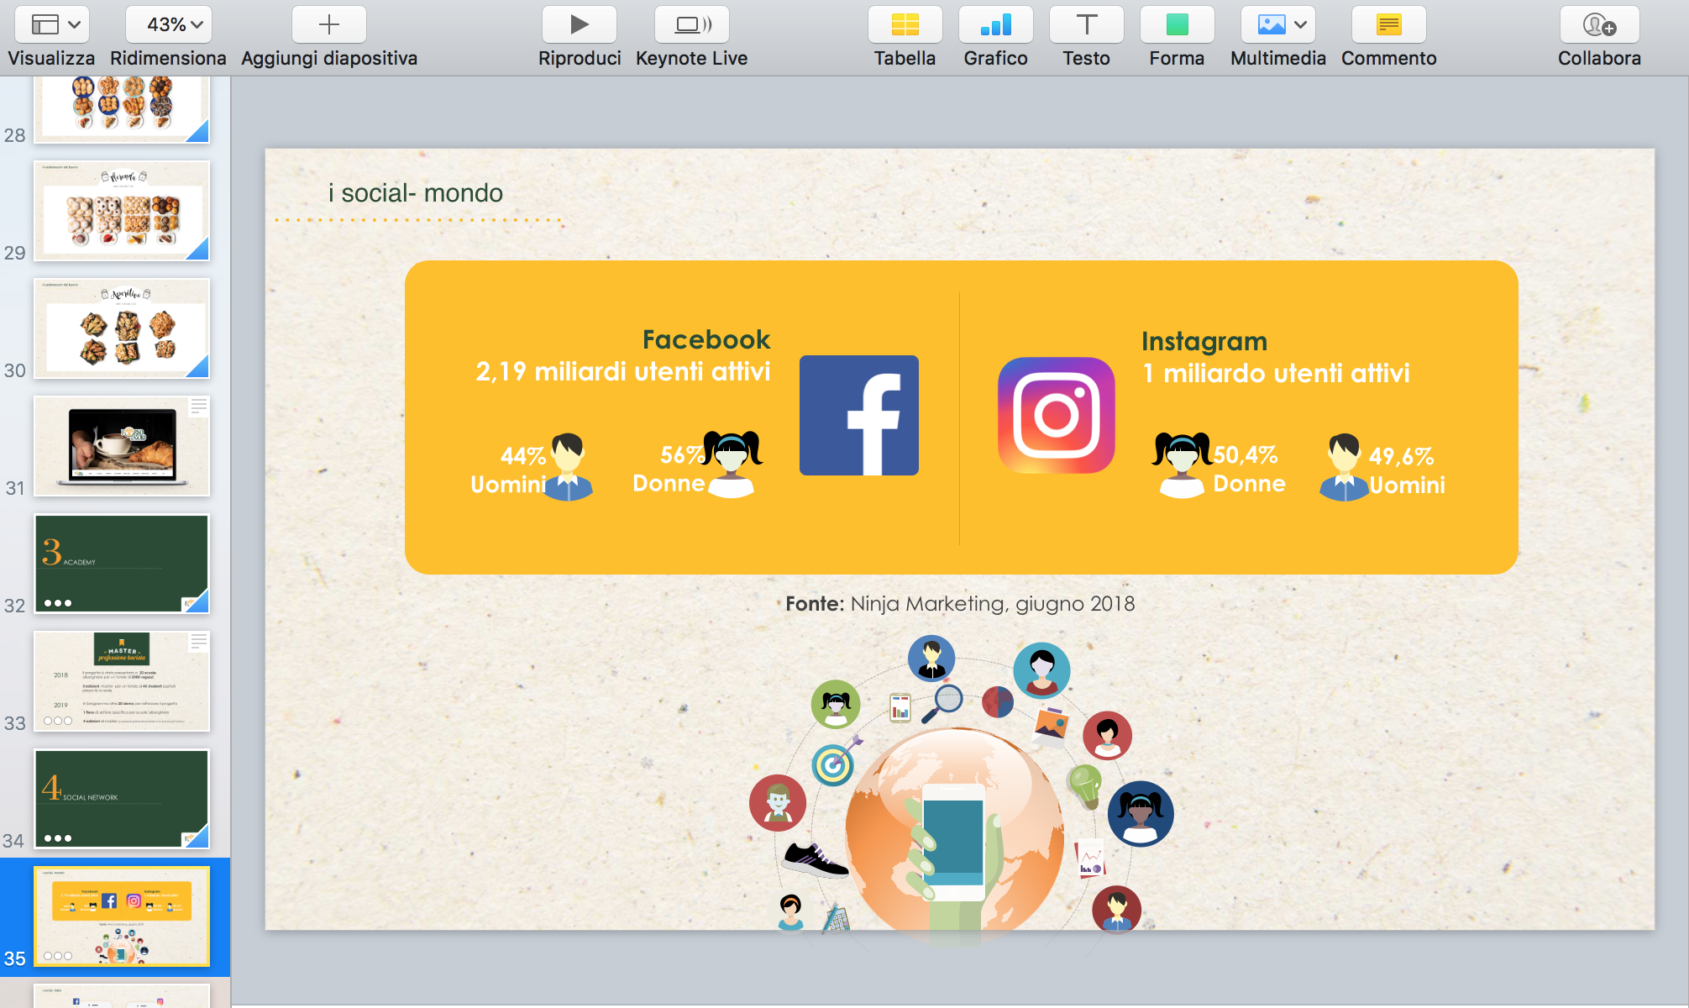Click '2,19 miliardi utenti attivi' text
This screenshot has width=1689, height=1008.
click(622, 371)
